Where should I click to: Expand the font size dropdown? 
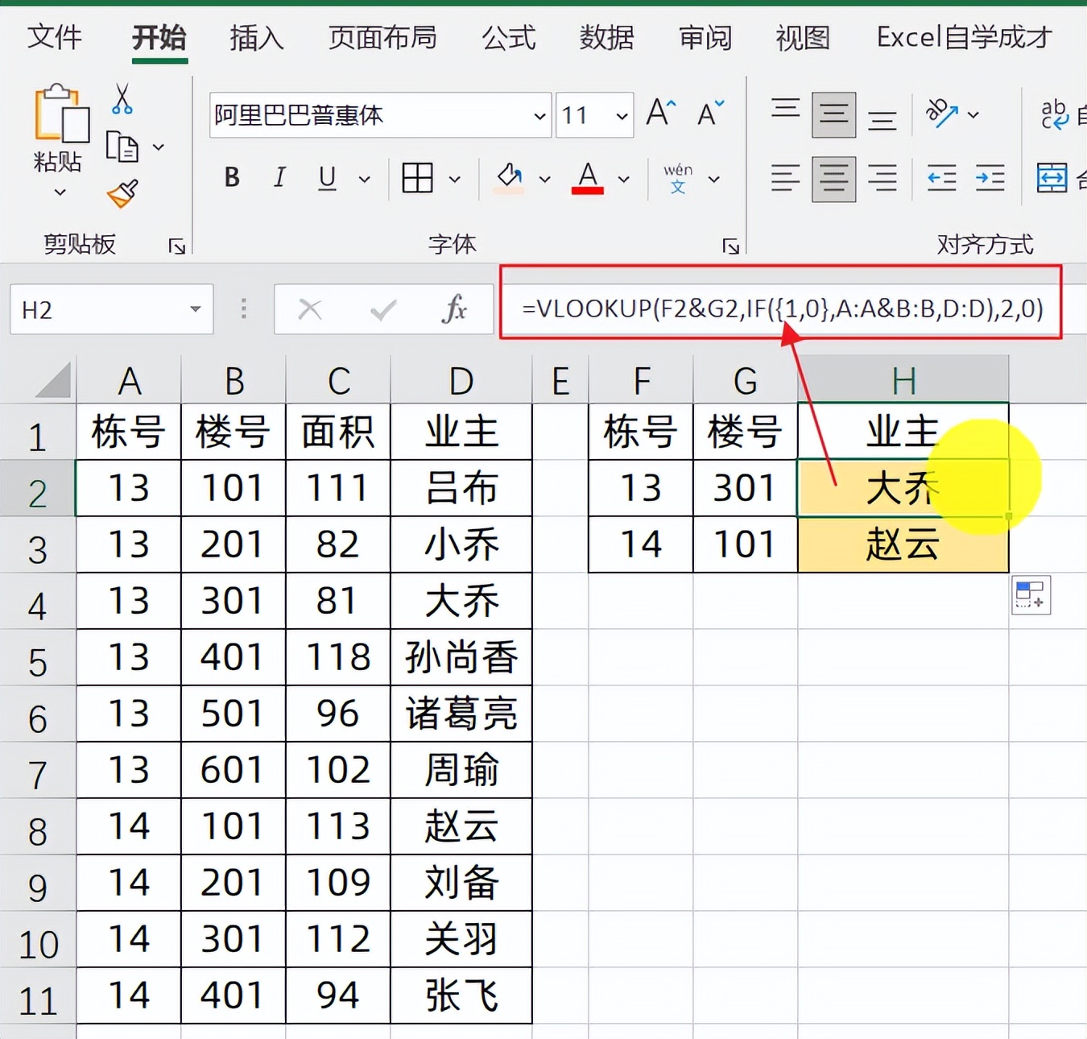point(622,115)
